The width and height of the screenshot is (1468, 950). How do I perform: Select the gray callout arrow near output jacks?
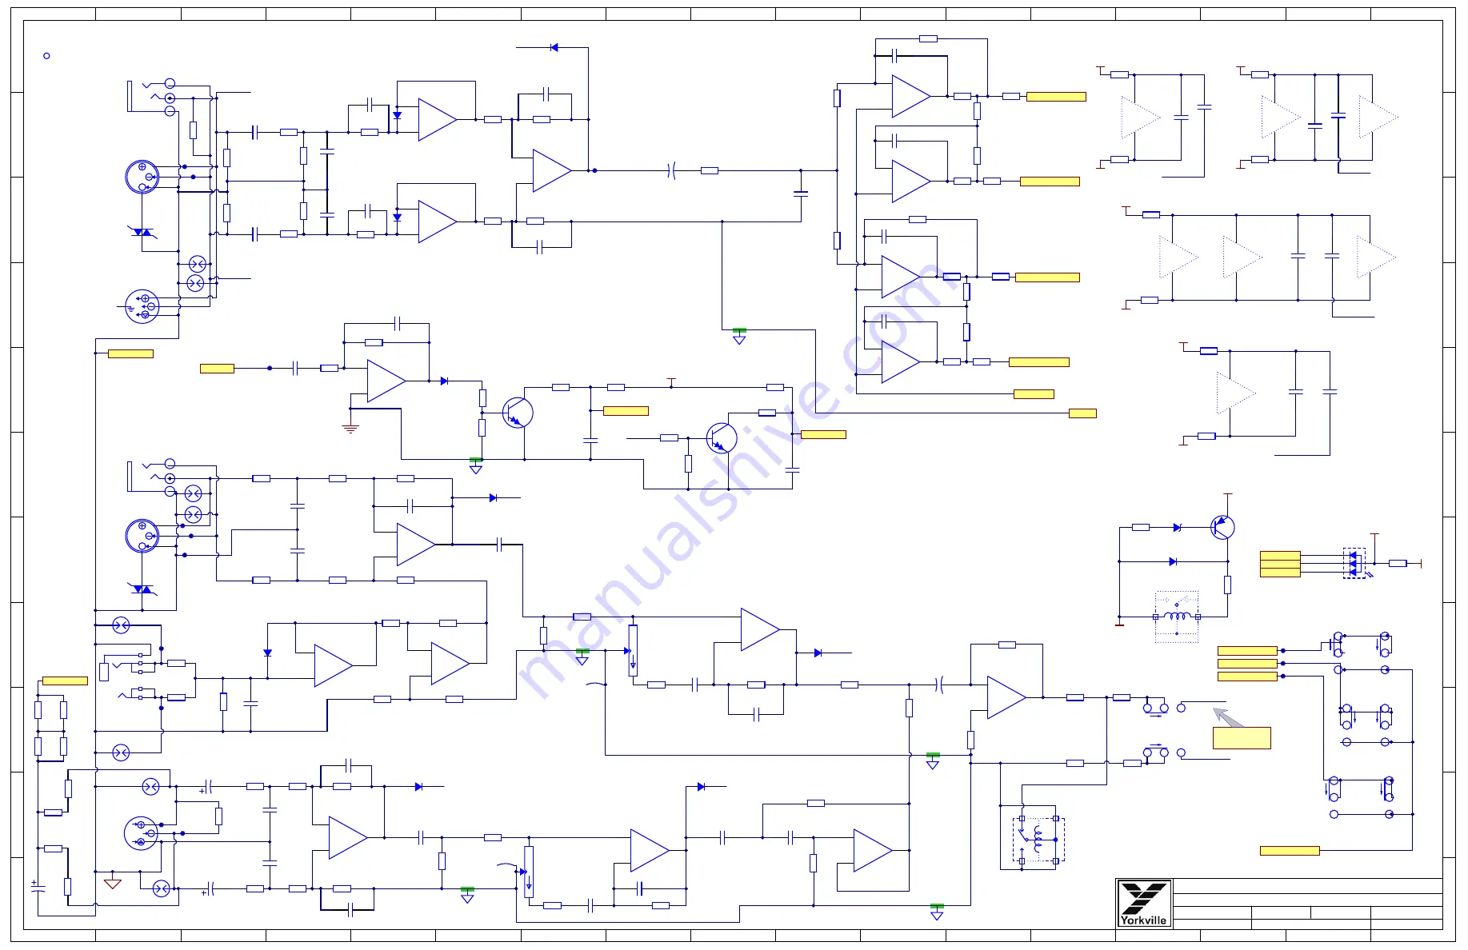pos(1228,716)
